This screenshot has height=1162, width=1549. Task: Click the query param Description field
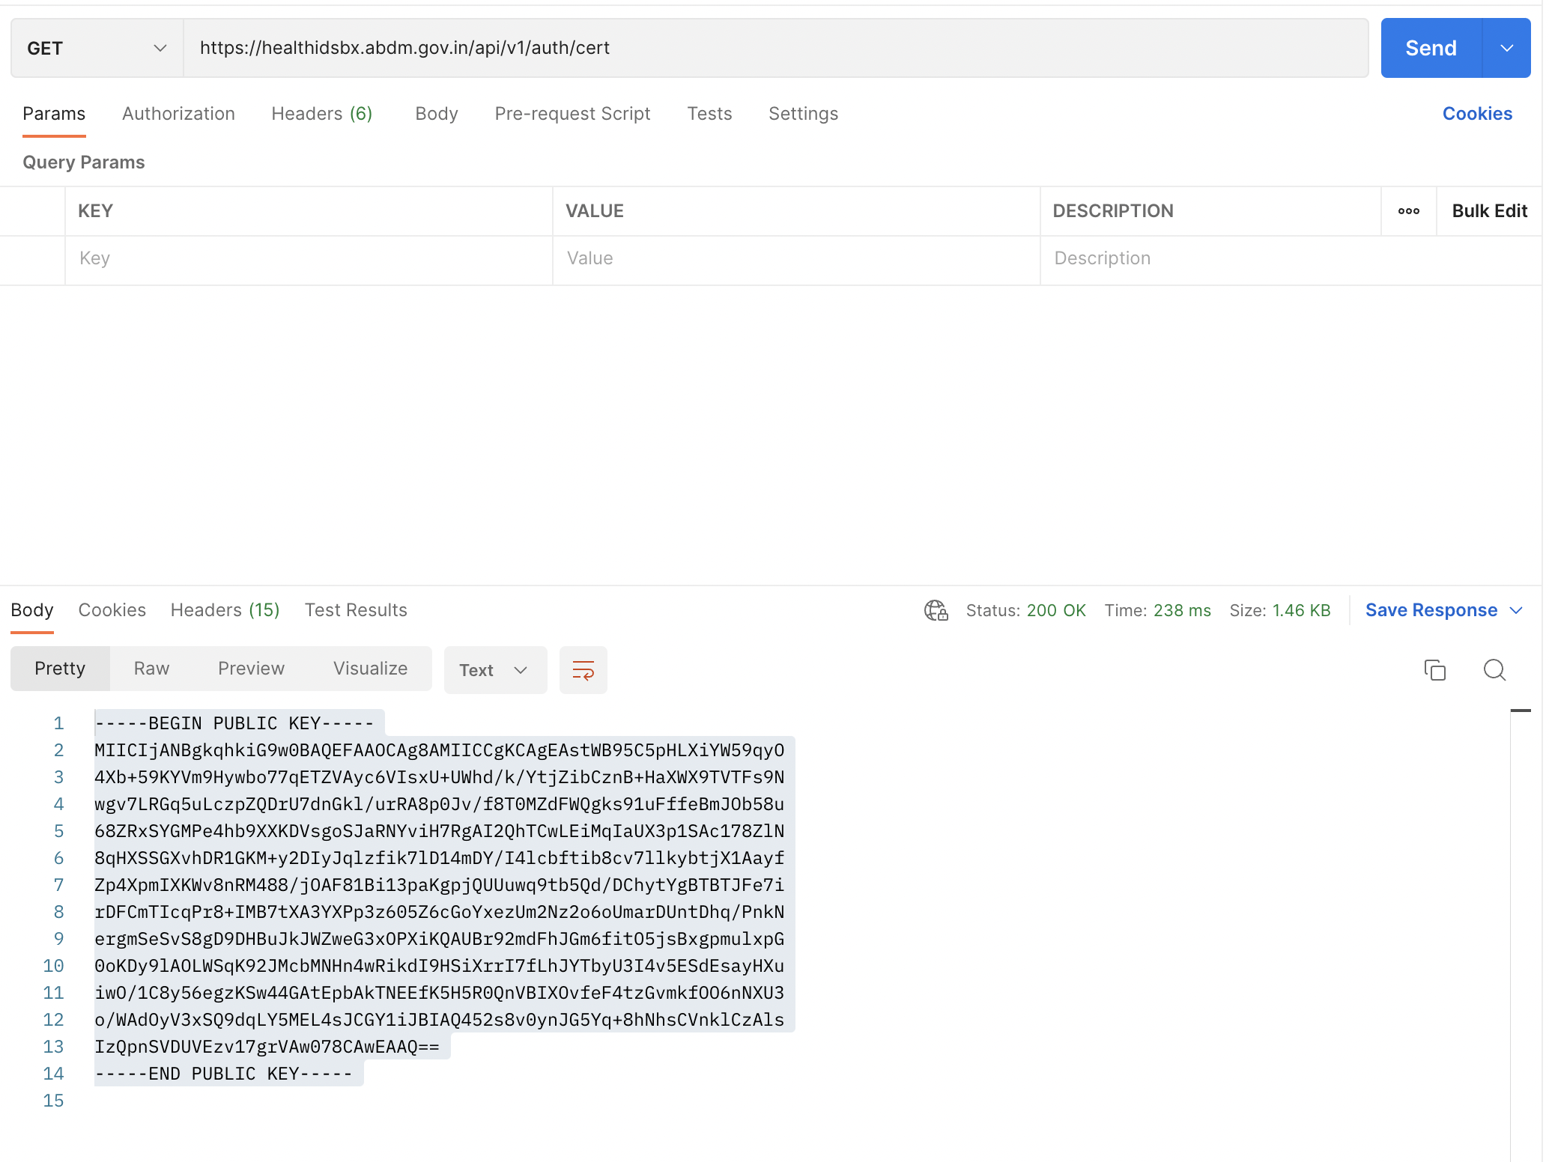1290,259
